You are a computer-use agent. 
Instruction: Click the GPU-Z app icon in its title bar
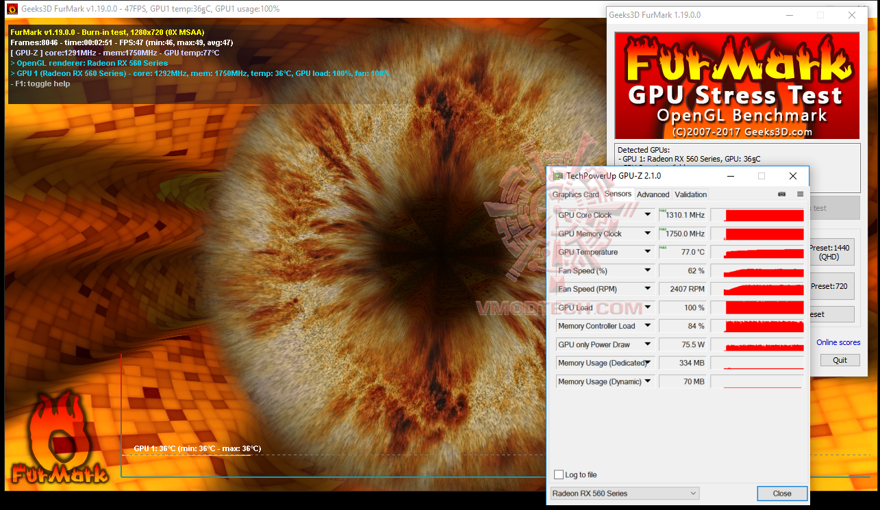(557, 176)
